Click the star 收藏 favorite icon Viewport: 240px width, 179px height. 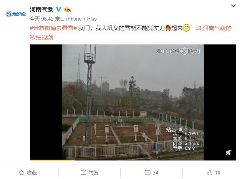[x=21, y=173]
